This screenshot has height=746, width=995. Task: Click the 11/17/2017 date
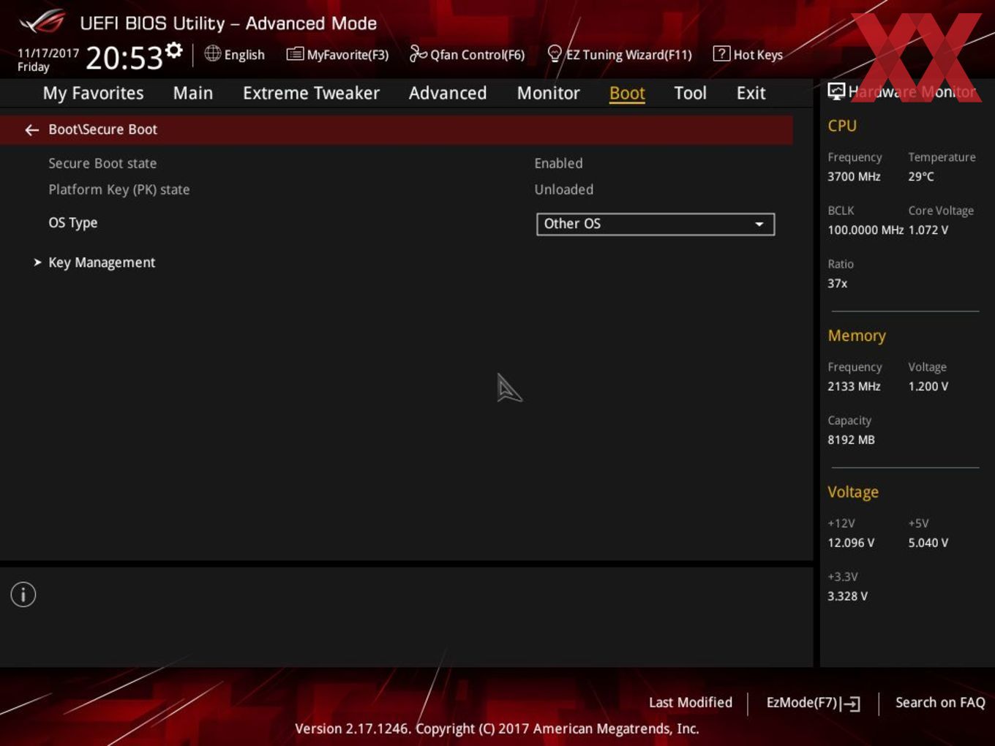(48, 53)
